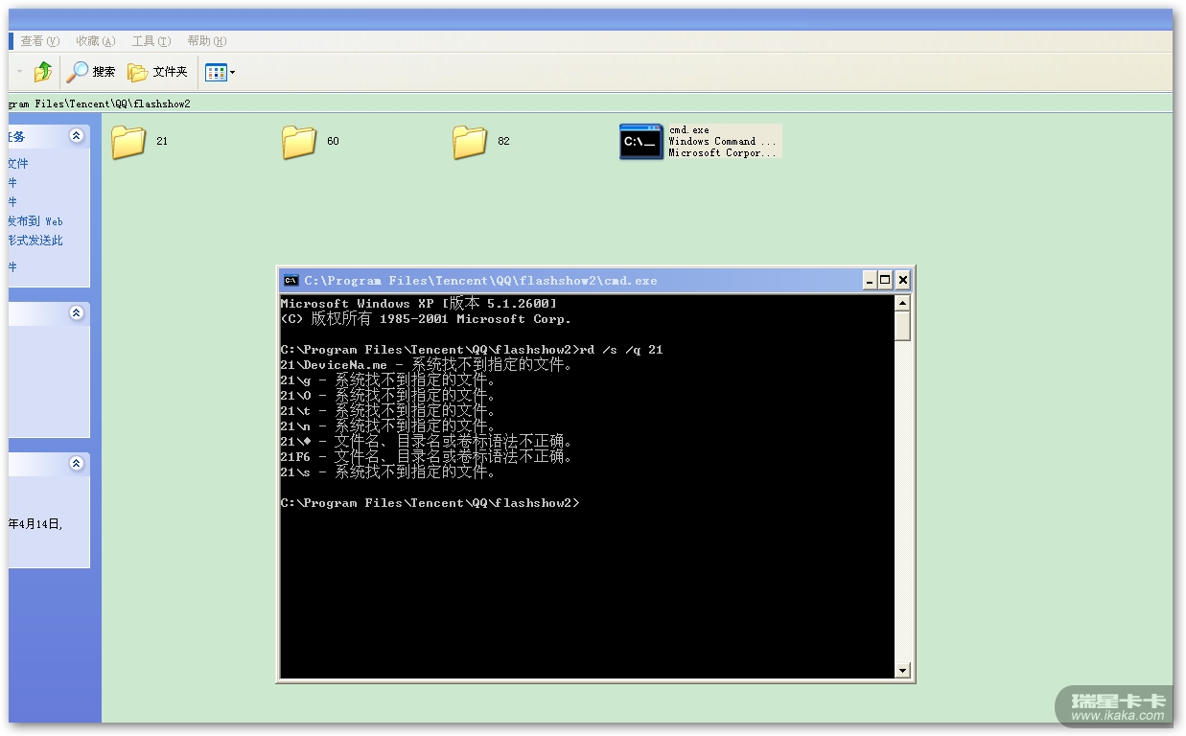Select the cmd.exe file icon
The image size is (1186, 736).
tap(641, 142)
